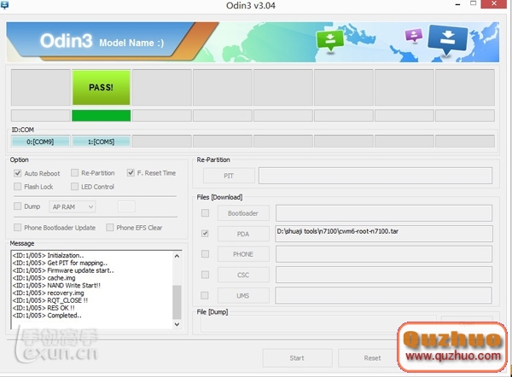Click the PIT button
This screenshot has height=377, width=512.
(229, 176)
